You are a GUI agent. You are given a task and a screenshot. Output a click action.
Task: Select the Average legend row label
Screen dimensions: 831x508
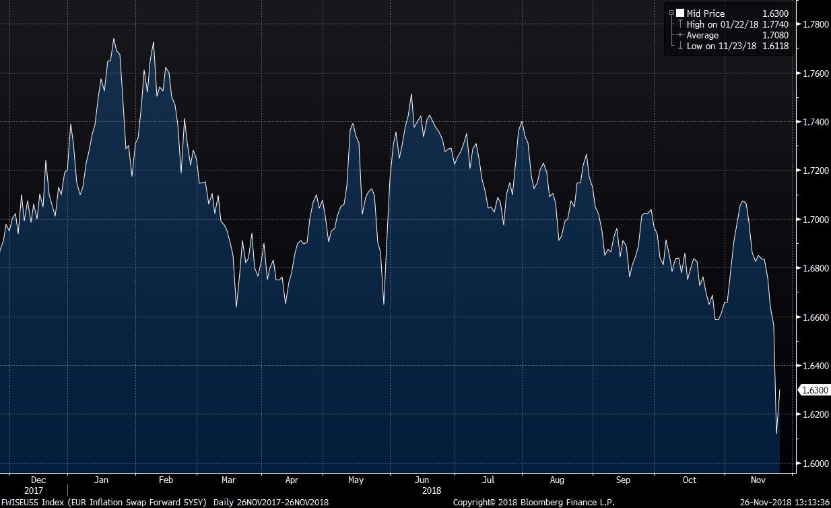[x=702, y=35]
